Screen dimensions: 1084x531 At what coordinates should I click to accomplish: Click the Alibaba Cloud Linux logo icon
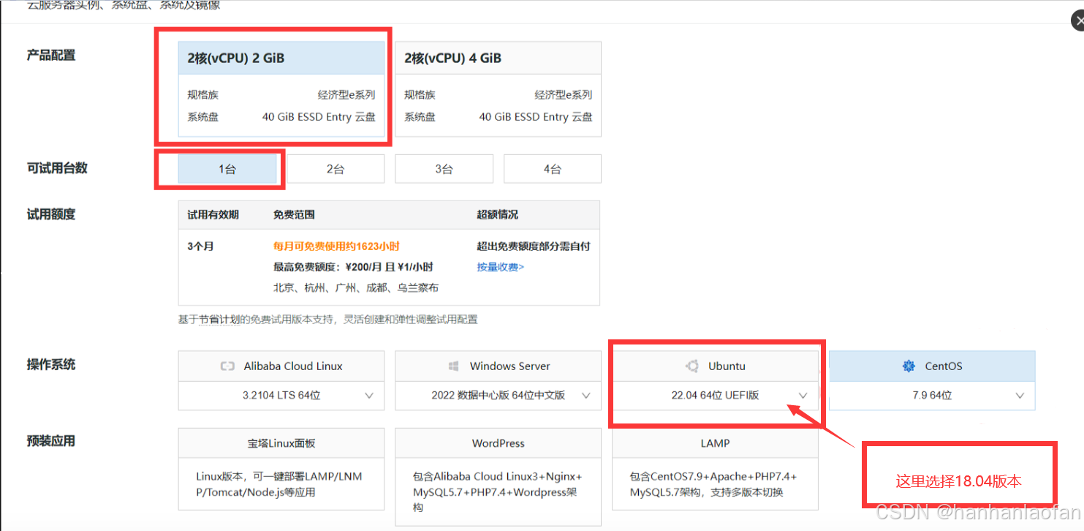[227, 366]
